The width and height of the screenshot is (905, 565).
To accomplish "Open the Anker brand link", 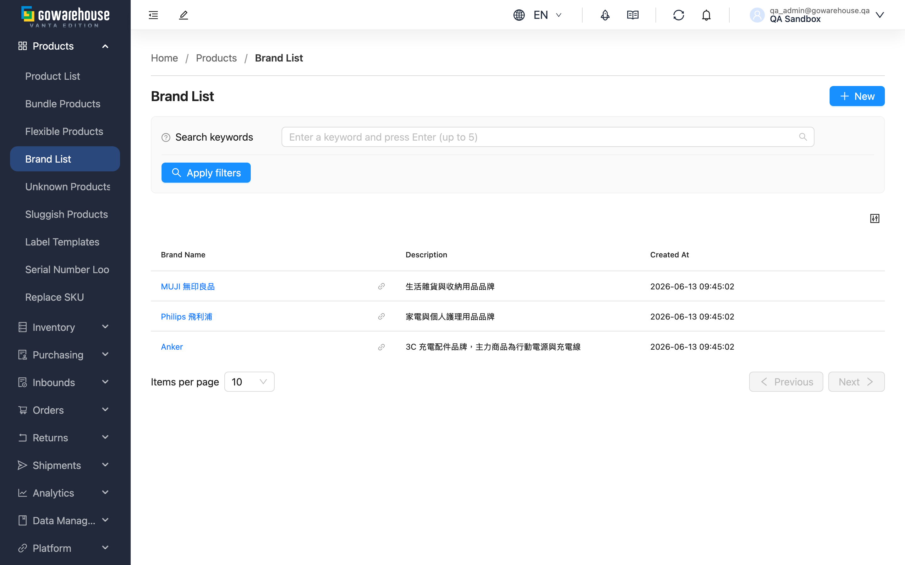I will tap(172, 347).
